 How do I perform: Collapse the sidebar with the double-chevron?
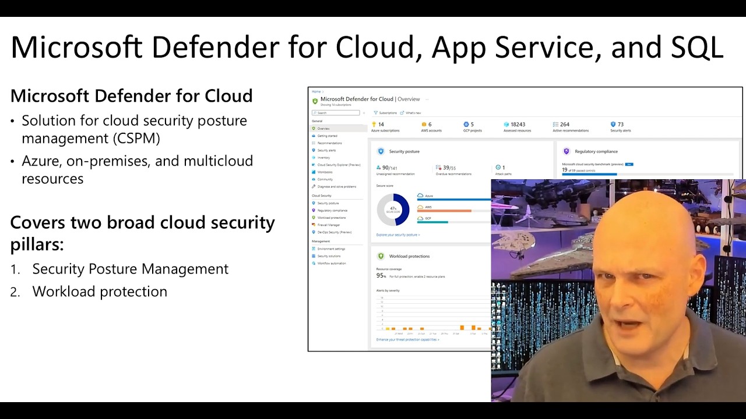(x=364, y=113)
